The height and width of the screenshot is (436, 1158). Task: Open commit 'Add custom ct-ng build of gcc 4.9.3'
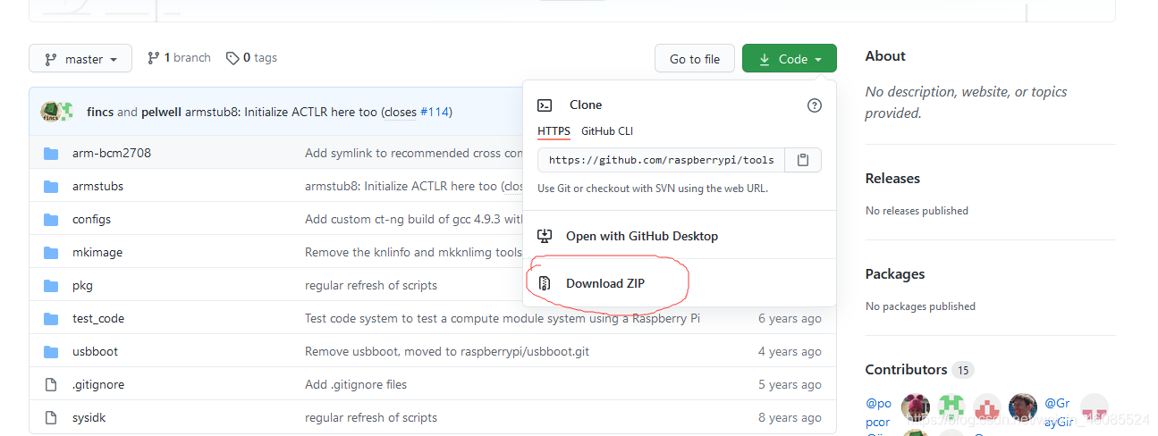pos(414,219)
